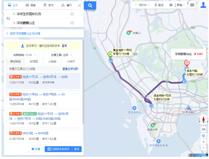The image size is (209, 159).
Task: Switch to the 驾车 driving tab
Action: pyautogui.click(x=31, y=5)
